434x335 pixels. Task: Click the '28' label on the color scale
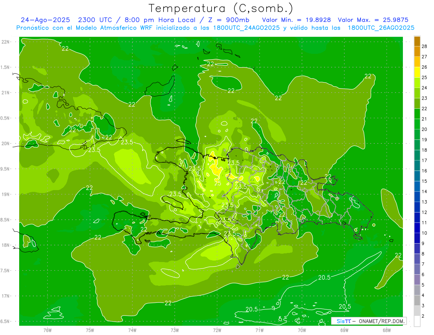click(424, 46)
